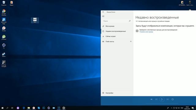Start playback with the Play button

click(162, 99)
